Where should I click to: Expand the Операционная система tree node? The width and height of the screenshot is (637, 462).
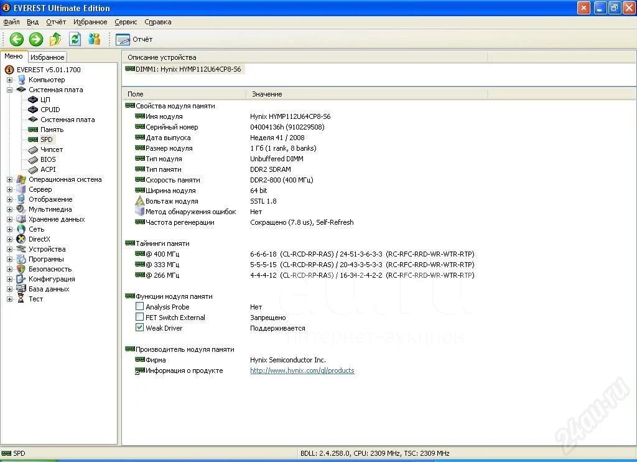coord(10,180)
